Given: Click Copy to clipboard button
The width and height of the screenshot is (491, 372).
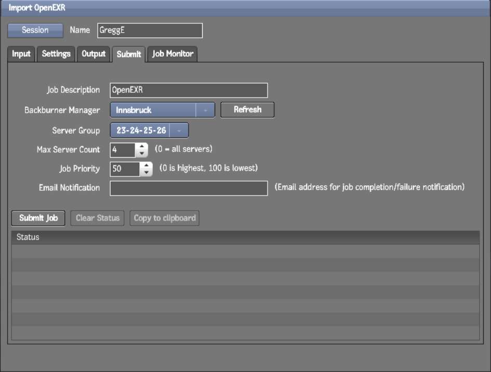Looking at the screenshot, I should (165, 218).
